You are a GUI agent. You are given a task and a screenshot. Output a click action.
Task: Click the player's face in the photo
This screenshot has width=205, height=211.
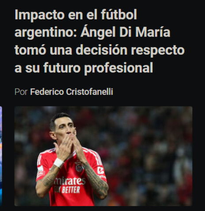click(65, 127)
